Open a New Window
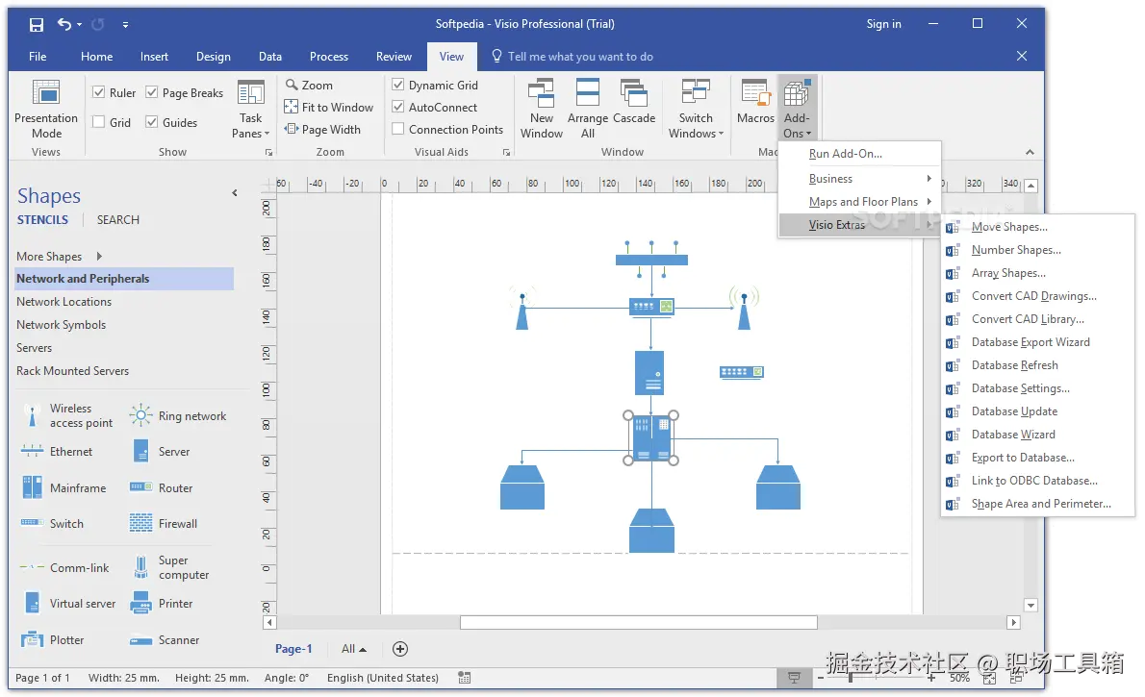The image size is (1145, 697). (541, 110)
